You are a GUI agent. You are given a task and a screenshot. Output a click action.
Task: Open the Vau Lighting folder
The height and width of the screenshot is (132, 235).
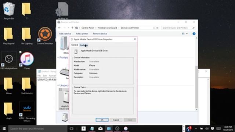27,36
